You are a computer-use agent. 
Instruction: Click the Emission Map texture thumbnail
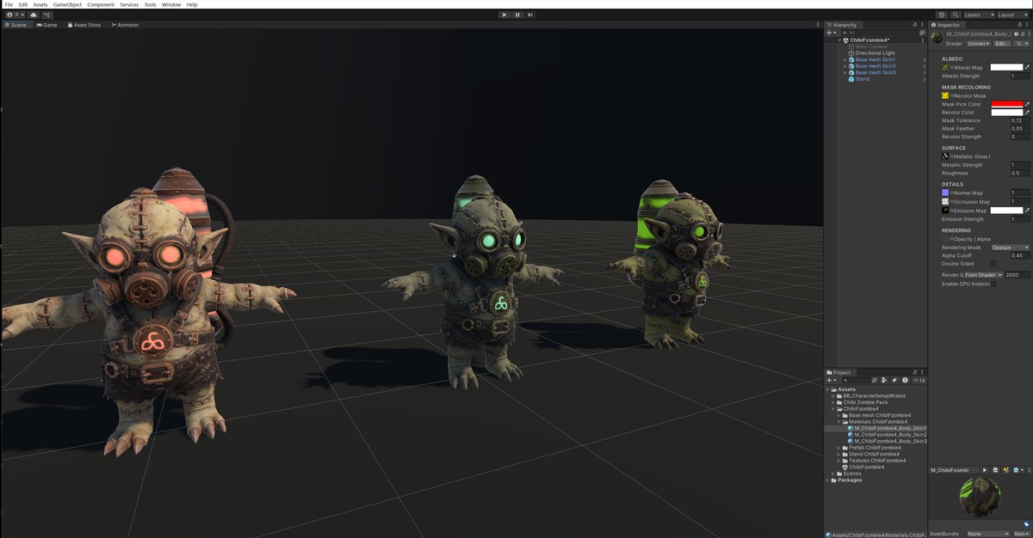(x=945, y=210)
